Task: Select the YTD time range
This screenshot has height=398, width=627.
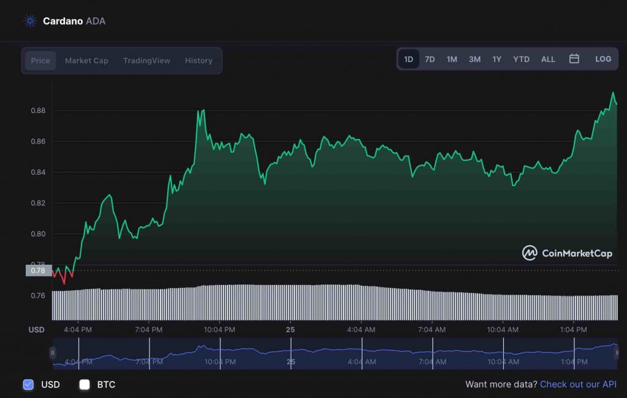Action: pos(521,59)
